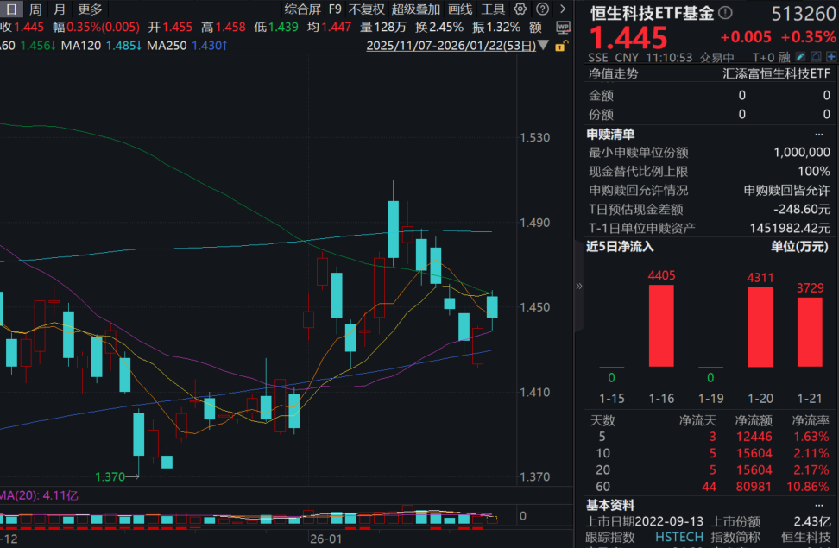This screenshot has width=839, height=548.
Task: Click the T-1日单位申赎资产 value 1451982.42元
Action: tap(790, 229)
